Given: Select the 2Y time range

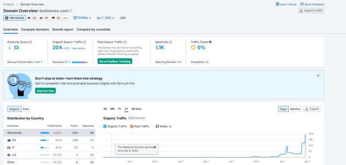Looking at the screenshot, I should (126, 109).
